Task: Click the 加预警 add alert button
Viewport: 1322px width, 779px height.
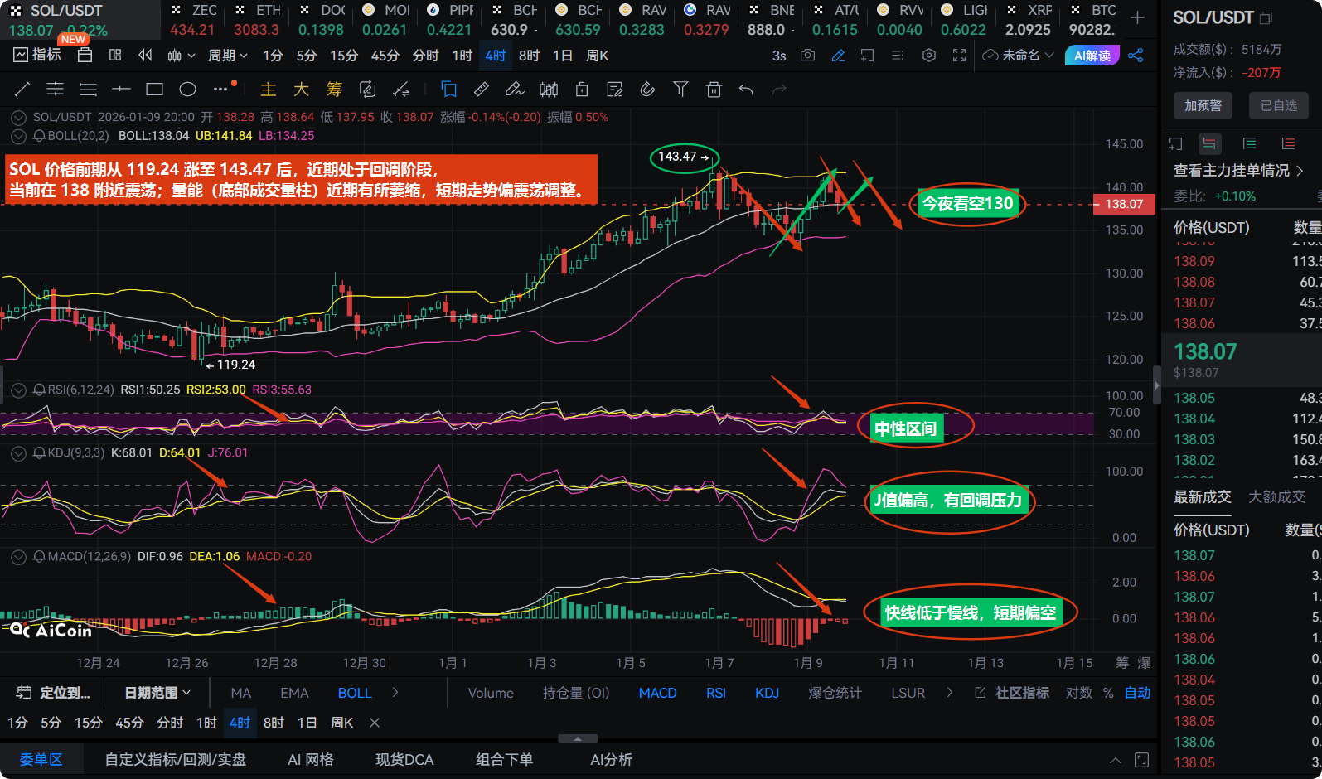Action: (1203, 105)
